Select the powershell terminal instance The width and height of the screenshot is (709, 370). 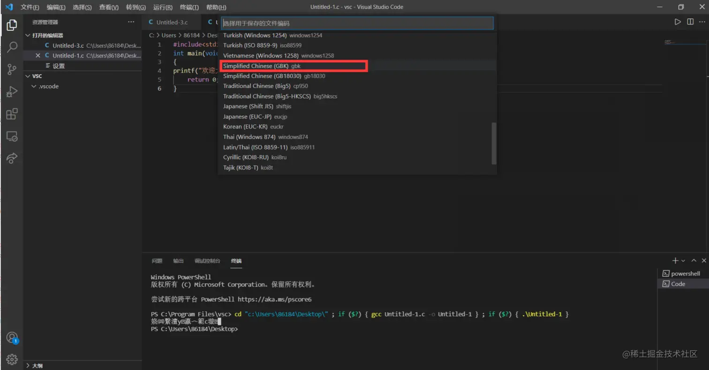[683, 274]
